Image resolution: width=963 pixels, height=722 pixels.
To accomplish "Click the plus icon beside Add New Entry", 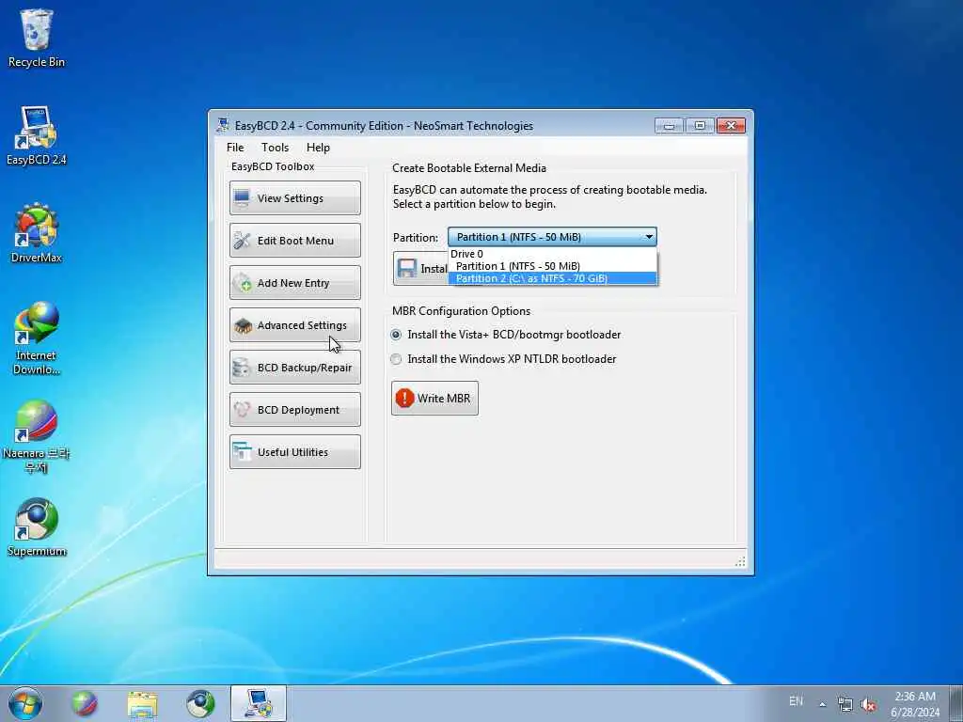I will (243, 282).
